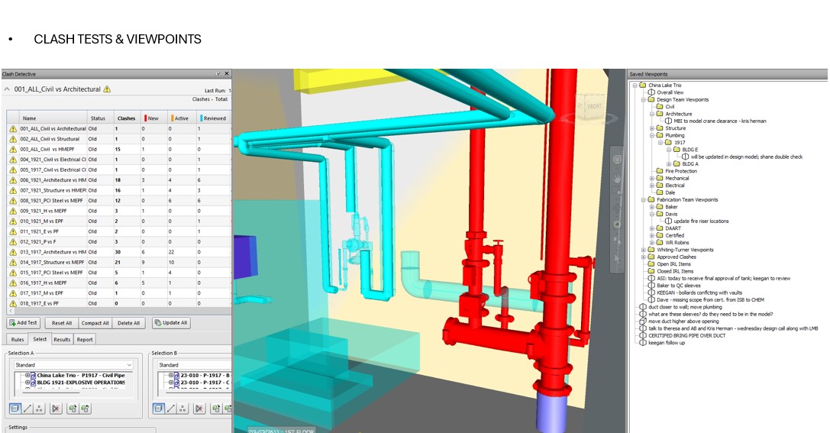The height and width of the screenshot is (433, 830).
Task: Select 013_1917_Architecture clash test row
Action: [x=53, y=252]
